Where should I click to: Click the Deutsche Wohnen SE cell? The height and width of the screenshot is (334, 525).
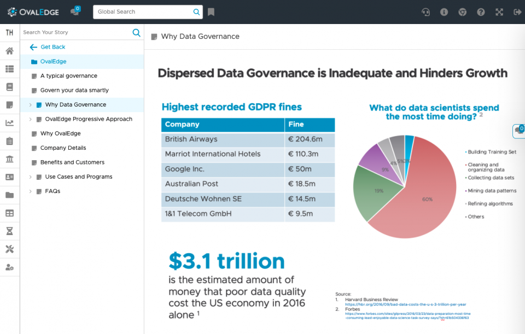(223, 199)
